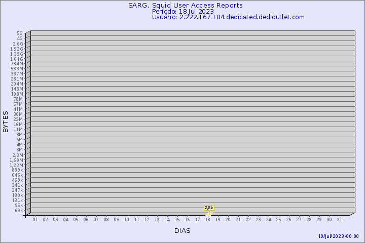This screenshot has height=243, width=365.
Task: Click the 8M y-axis label
Action: 20,134
